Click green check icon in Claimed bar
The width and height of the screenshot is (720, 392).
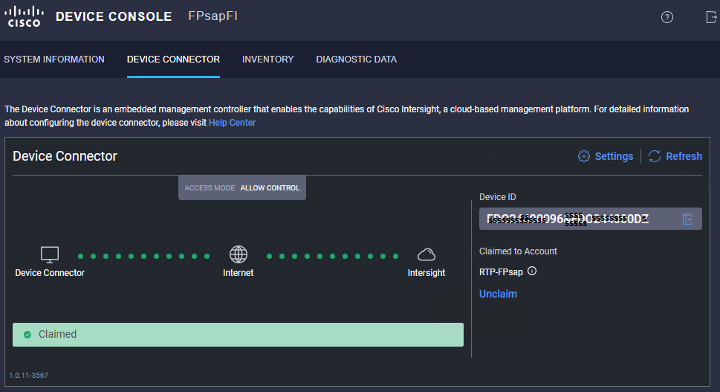[x=27, y=335]
